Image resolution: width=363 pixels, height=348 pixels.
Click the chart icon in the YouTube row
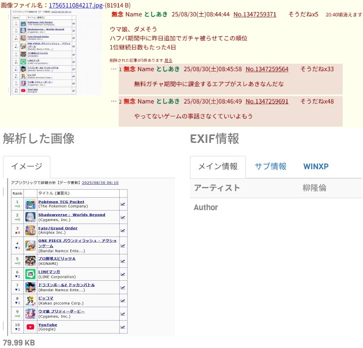123,327
